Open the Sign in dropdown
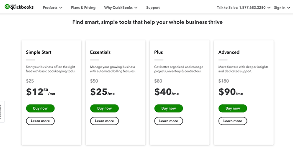The height and width of the screenshot is (154, 293). click(282, 8)
